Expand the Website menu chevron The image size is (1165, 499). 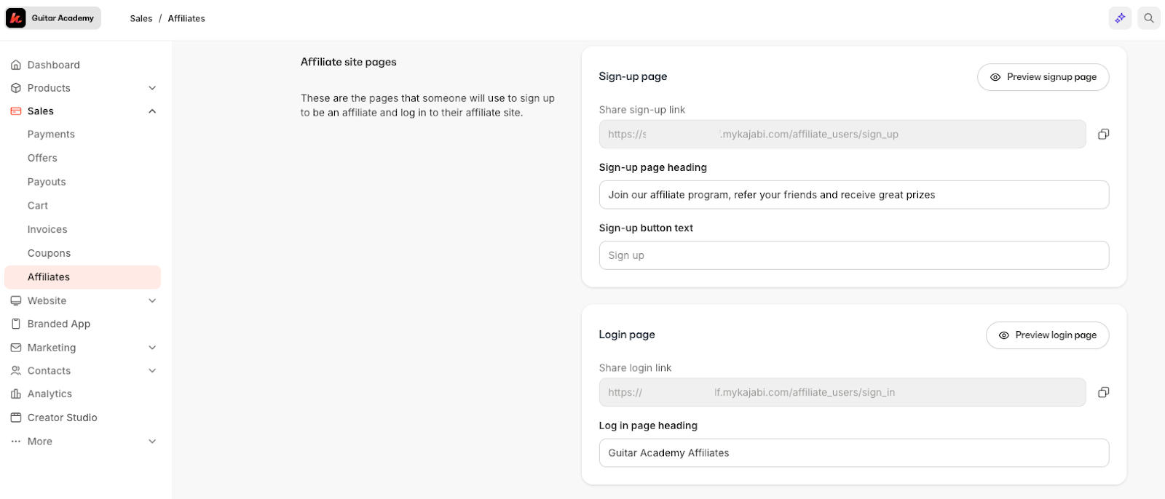click(x=152, y=300)
